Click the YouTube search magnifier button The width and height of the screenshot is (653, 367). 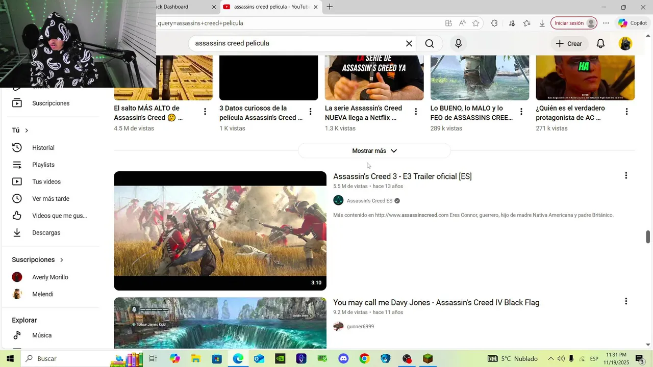pyautogui.click(x=430, y=43)
